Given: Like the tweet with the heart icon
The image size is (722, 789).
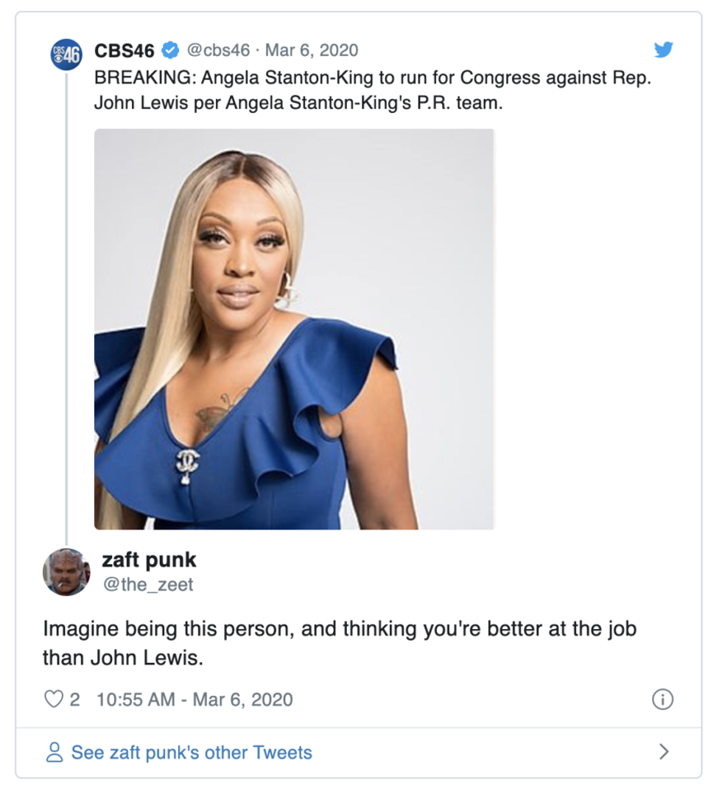Looking at the screenshot, I should tap(54, 699).
